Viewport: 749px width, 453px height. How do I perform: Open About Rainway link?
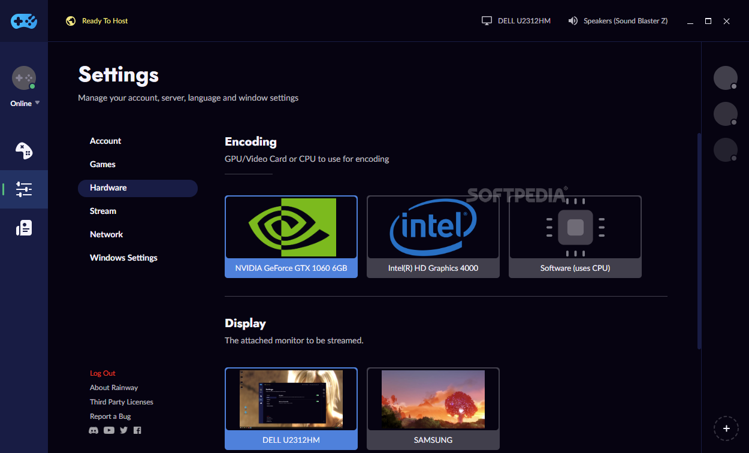(x=114, y=388)
